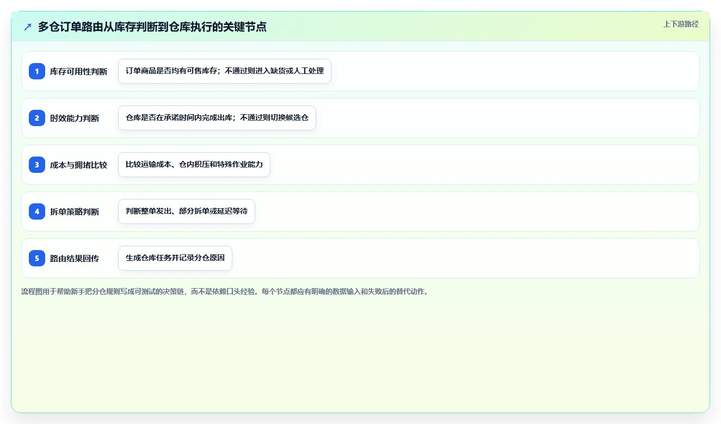The image size is (721, 424).
Task: Click the step number 2 badge
Action: pyautogui.click(x=37, y=117)
